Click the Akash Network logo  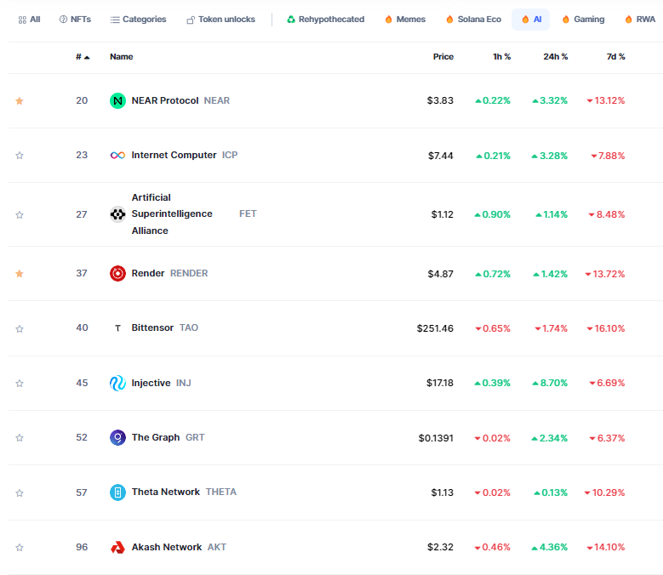click(117, 547)
